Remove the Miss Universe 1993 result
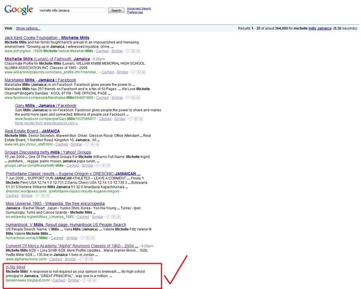361x289 pixels. [119, 217]
